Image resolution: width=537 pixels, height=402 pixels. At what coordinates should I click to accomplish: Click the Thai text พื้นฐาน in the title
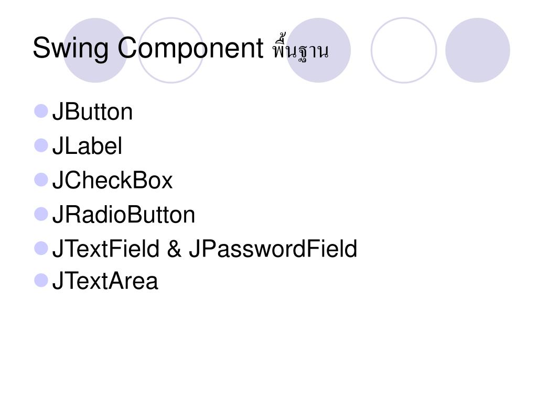coord(300,48)
